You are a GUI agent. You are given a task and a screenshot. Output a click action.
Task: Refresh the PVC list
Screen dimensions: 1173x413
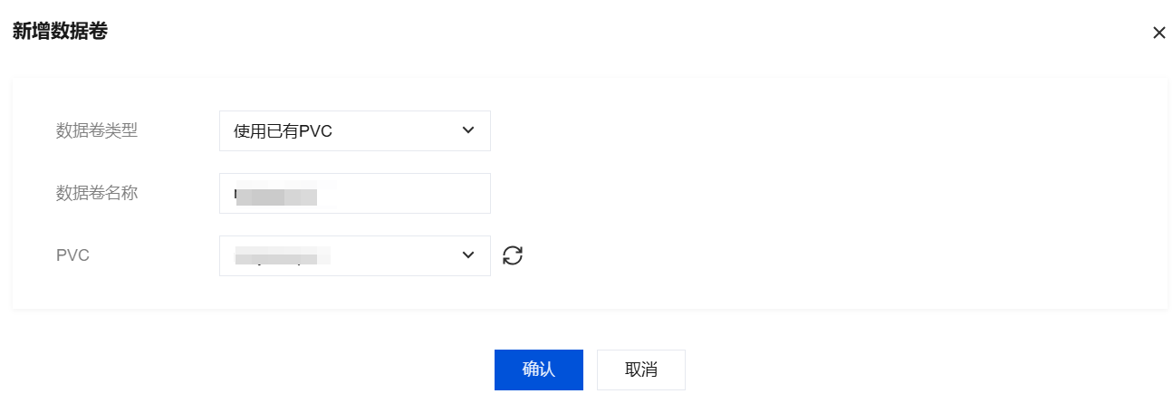513,255
